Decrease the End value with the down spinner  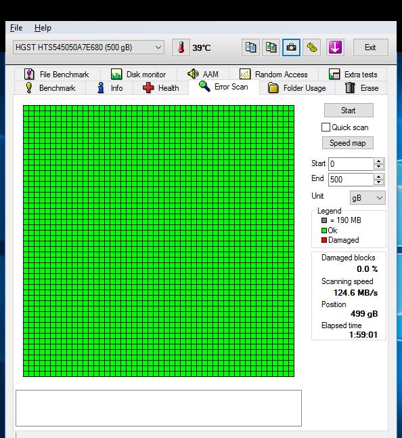(378, 182)
